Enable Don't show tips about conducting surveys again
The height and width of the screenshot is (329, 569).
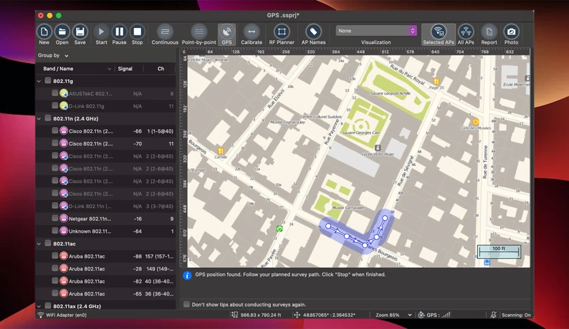pyautogui.click(x=186, y=304)
